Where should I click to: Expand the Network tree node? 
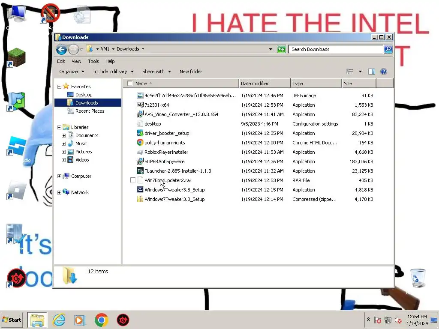coord(59,192)
